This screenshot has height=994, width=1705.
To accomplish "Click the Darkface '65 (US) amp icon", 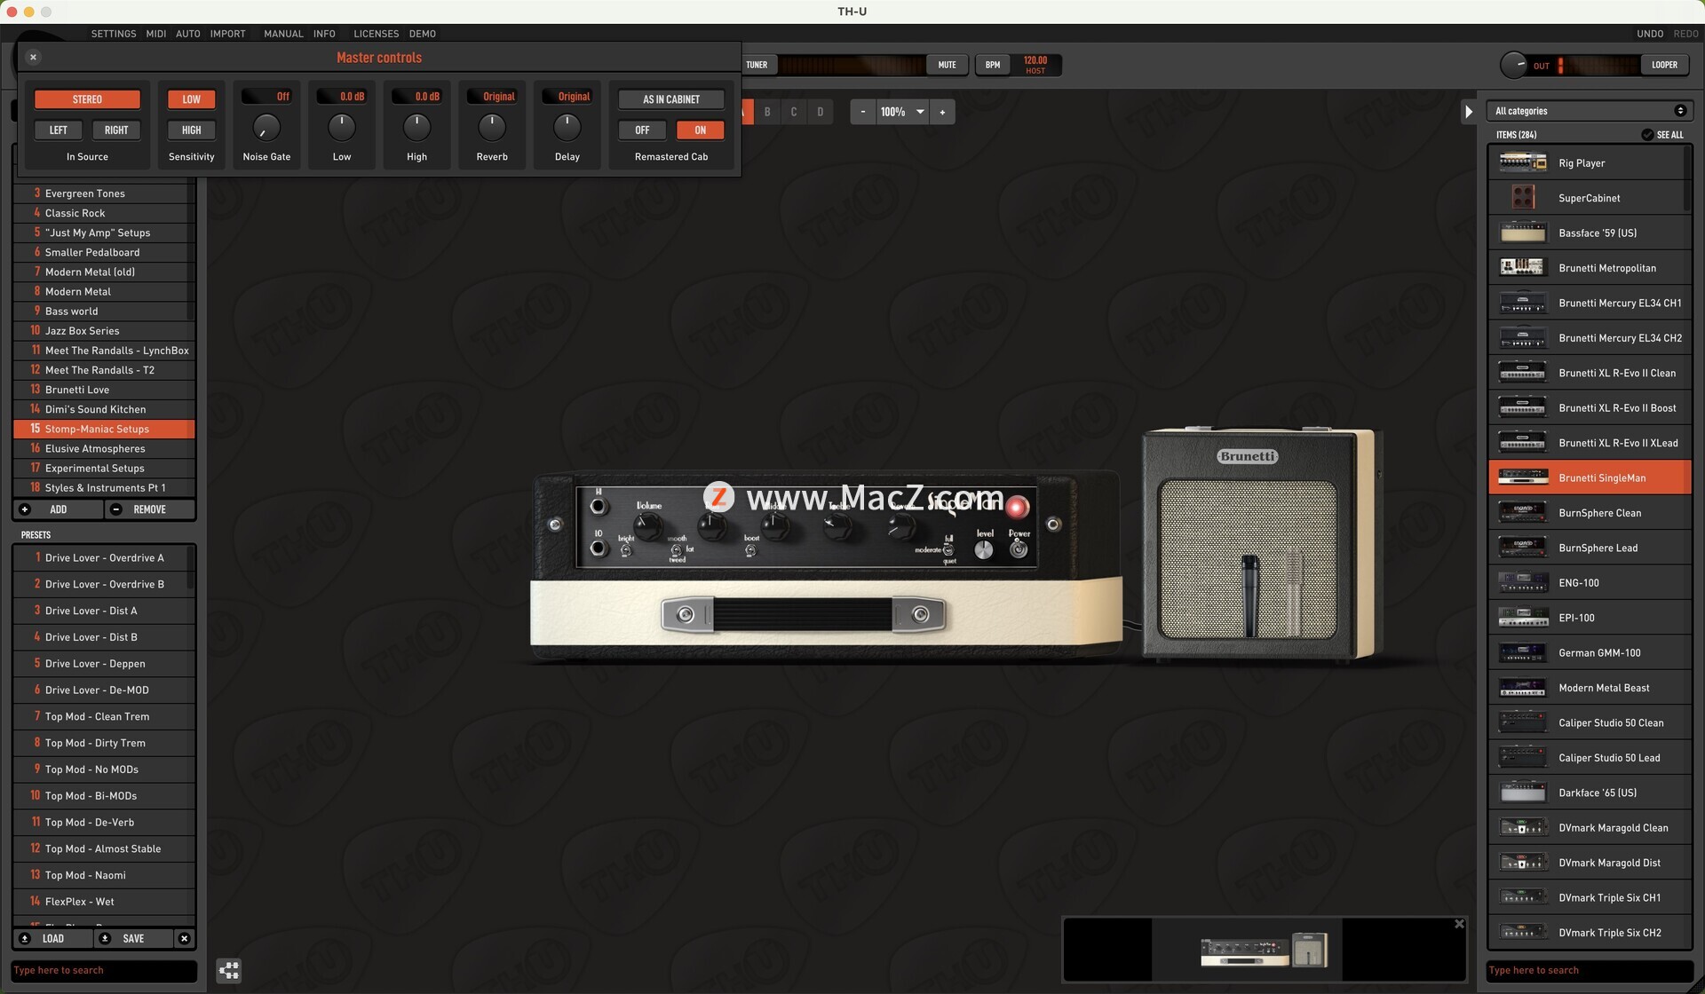I will pyautogui.click(x=1523, y=793).
